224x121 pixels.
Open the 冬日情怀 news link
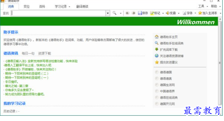pyautogui.click(x=12, y=82)
